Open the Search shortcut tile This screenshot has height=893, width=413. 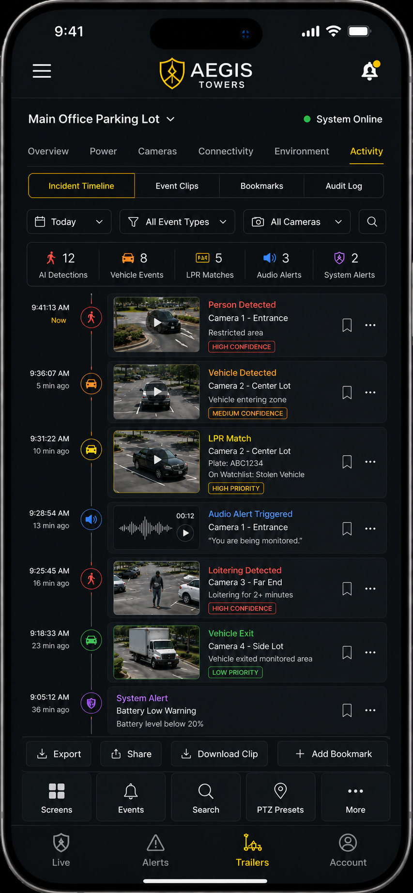point(206,797)
